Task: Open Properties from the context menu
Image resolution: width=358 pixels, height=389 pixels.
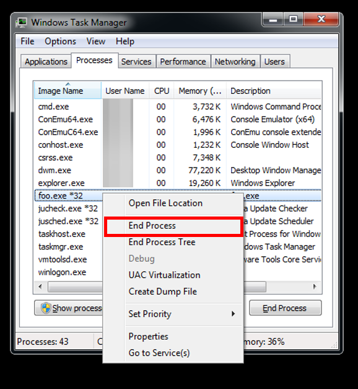Action: click(x=149, y=336)
